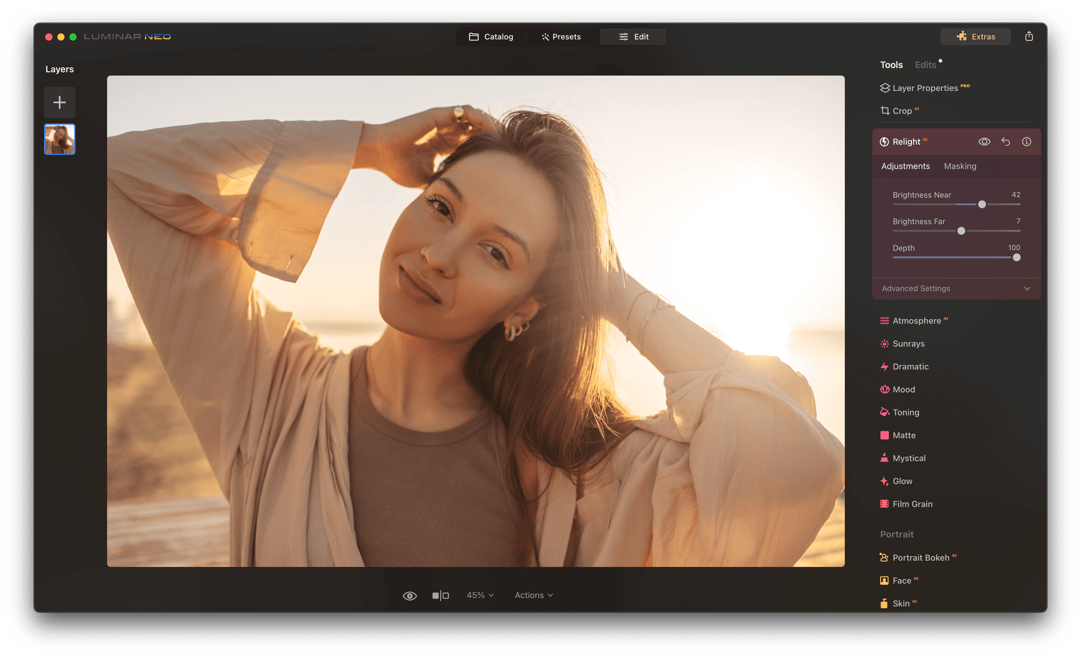
Task: Open the Dramatic effect tool
Action: tap(911, 366)
